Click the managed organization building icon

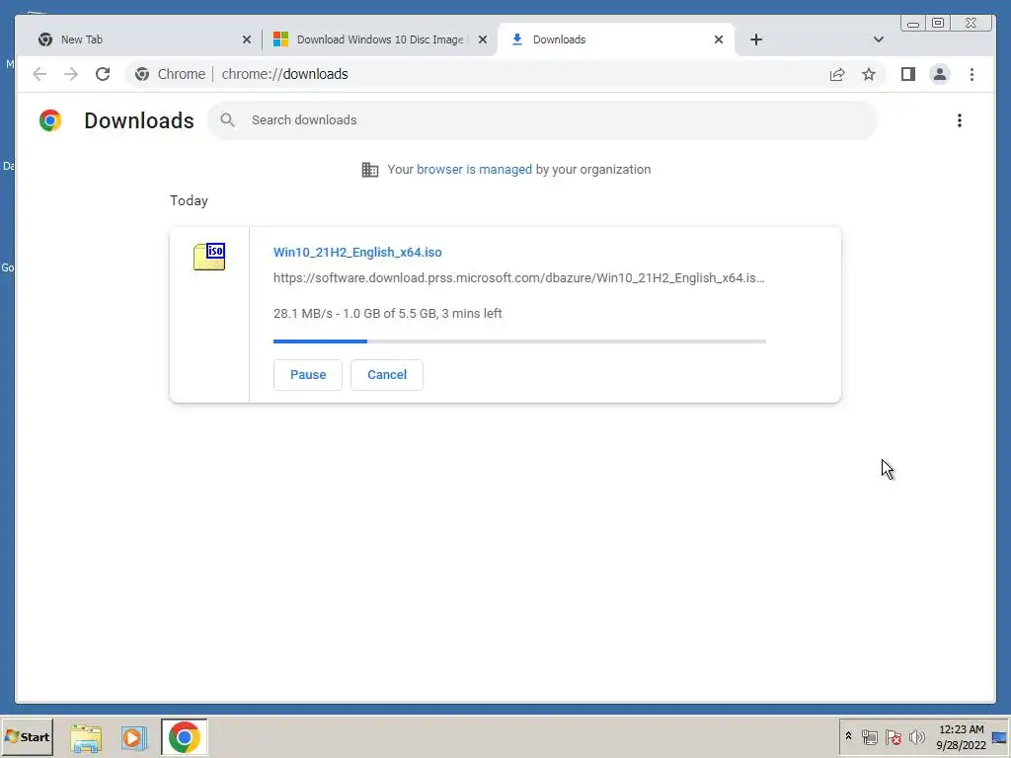[x=370, y=170]
